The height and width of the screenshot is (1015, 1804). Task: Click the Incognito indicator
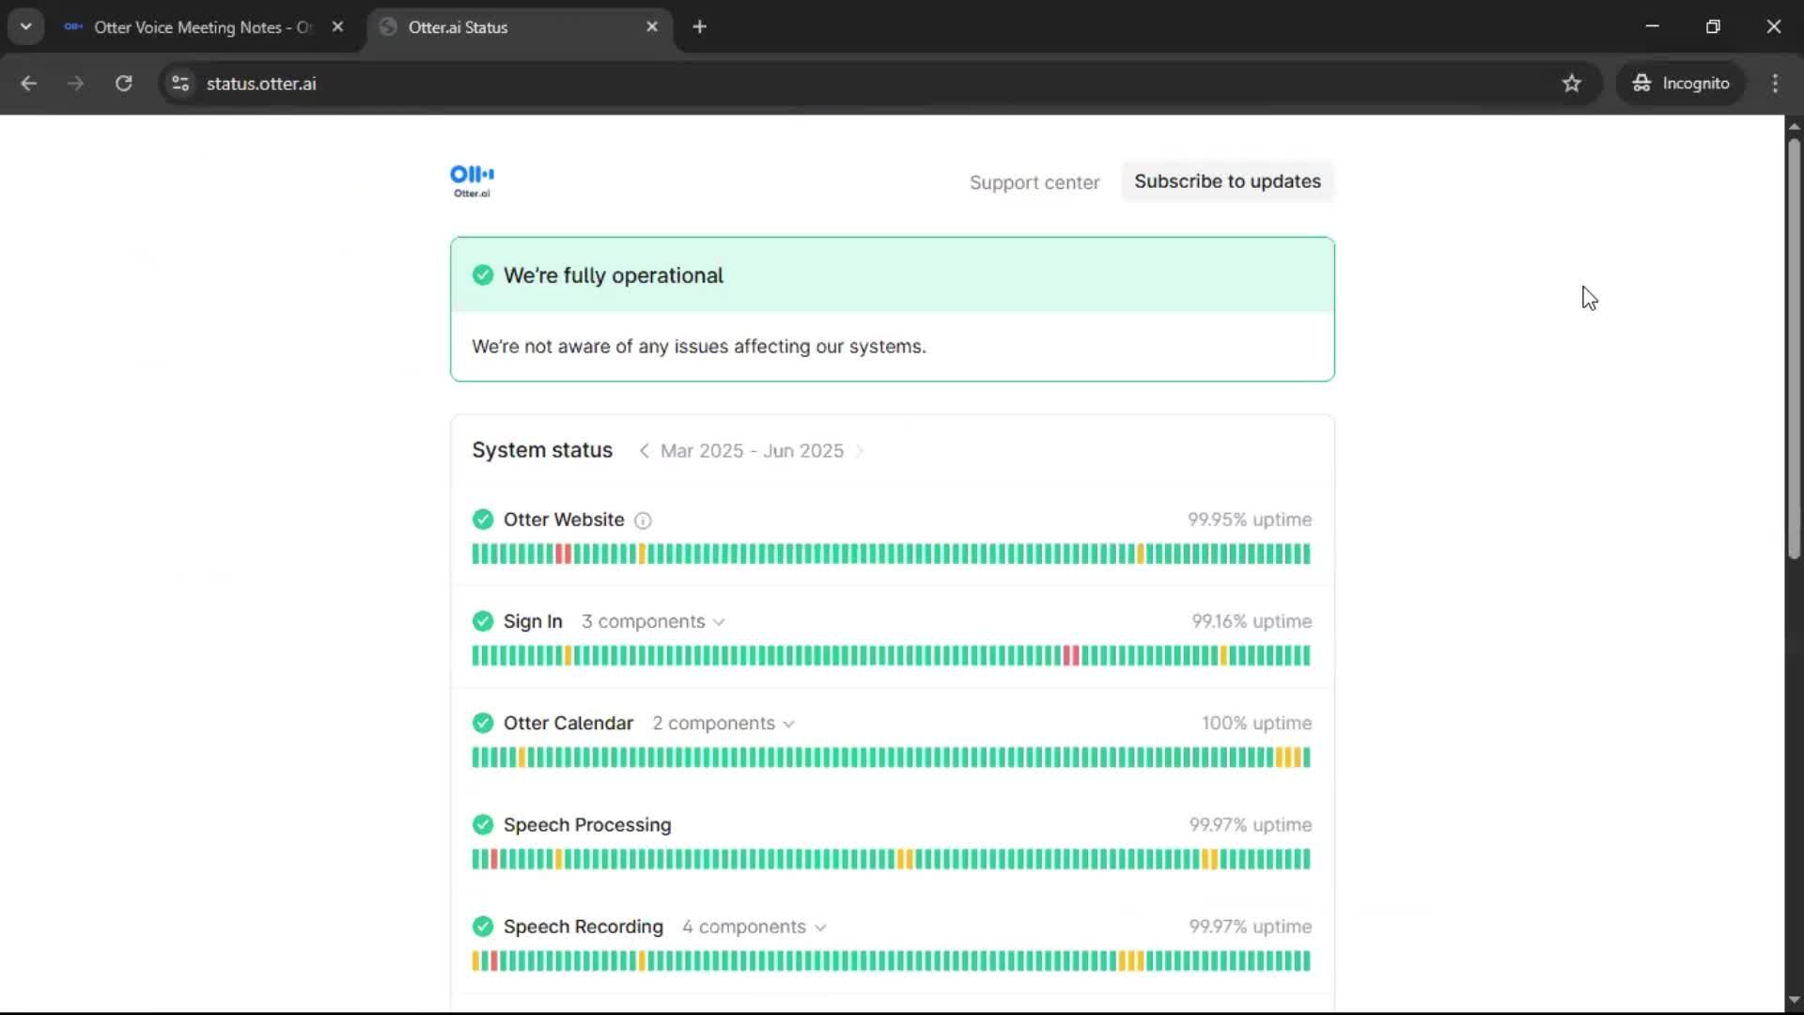coord(1681,84)
